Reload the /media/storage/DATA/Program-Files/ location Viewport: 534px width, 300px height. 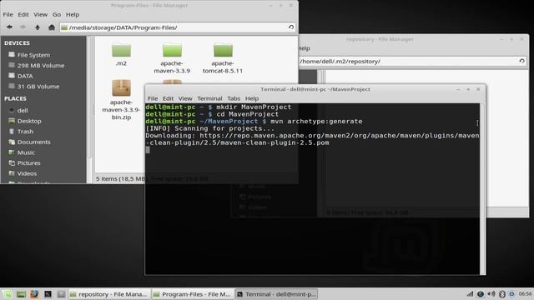291,27
